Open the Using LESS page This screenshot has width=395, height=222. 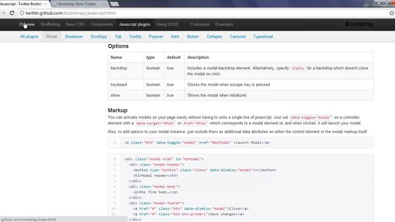click(x=167, y=25)
